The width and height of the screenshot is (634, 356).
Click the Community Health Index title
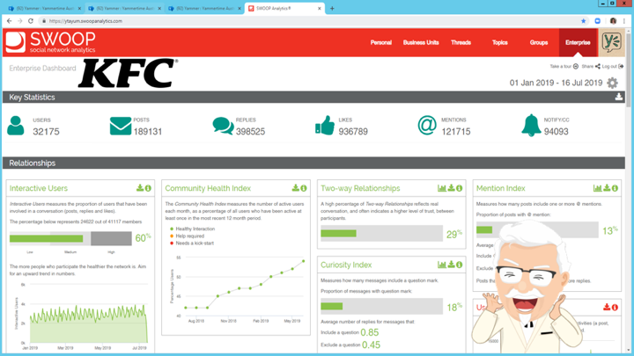coord(208,188)
